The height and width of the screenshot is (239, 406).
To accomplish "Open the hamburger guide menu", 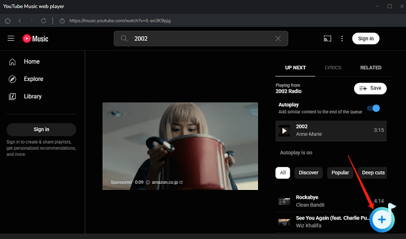I will click(11, 39).
